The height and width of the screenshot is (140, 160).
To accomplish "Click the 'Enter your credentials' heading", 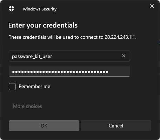I will (43, 25).
